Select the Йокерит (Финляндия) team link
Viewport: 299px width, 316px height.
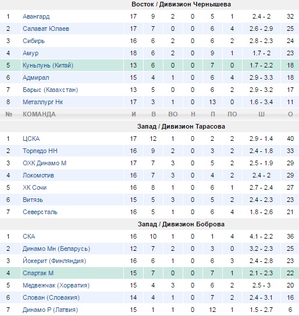(x=55, y=261)
